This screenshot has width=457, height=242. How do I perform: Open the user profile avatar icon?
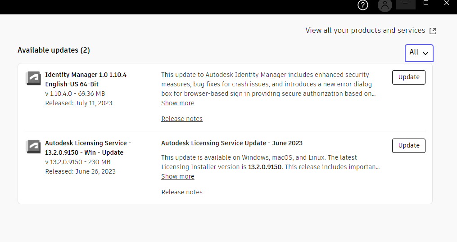(x=385, y=5)
